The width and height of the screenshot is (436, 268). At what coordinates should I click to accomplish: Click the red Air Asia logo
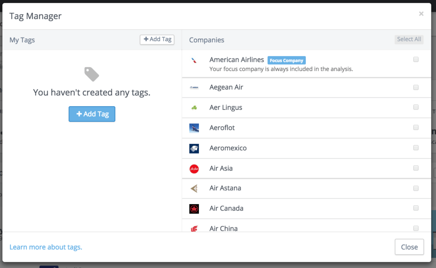pyautogui.click(x=194, y=168)
